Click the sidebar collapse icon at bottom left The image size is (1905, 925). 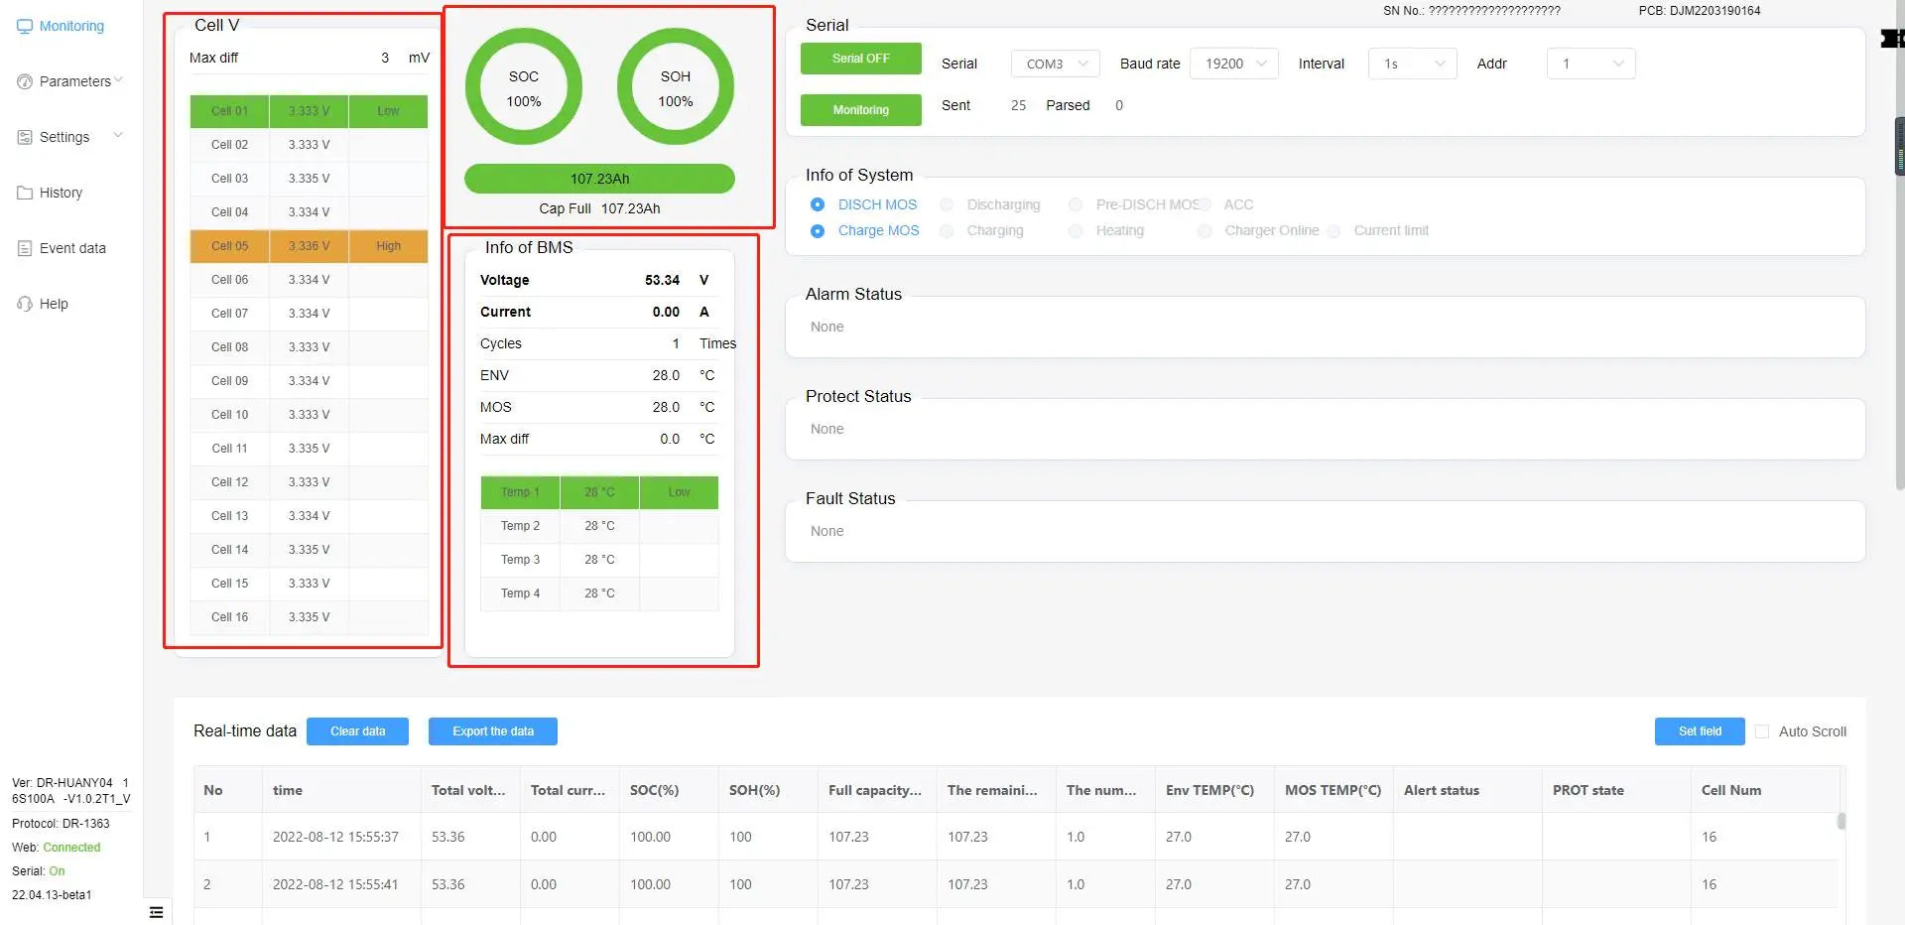coord(156,911)
